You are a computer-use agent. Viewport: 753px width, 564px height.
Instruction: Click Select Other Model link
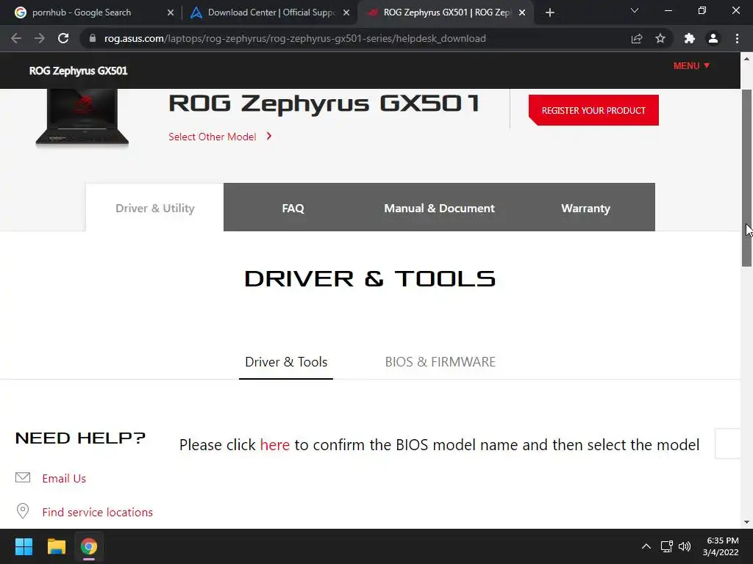click(x=213, y=137)
